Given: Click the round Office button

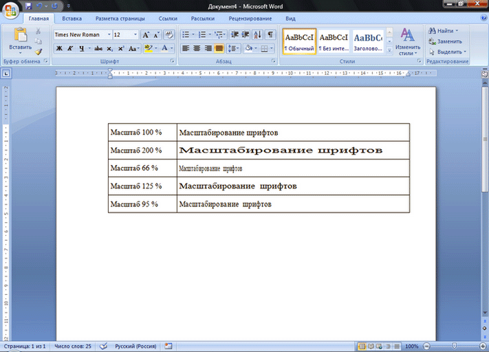Looking at the screenshot, I should pyautogui.click(x=10, y=10).
